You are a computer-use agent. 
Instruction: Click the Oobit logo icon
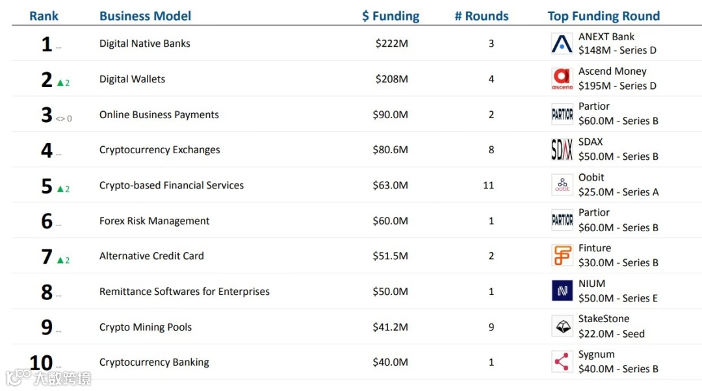562,185
